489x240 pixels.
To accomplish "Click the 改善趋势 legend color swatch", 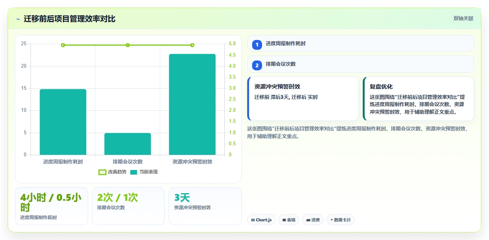I will 102,172.
